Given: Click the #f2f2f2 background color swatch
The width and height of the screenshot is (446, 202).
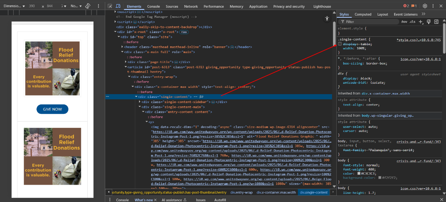Looking at the screenshot, I should pyautogui.click(x=379, y=178).
